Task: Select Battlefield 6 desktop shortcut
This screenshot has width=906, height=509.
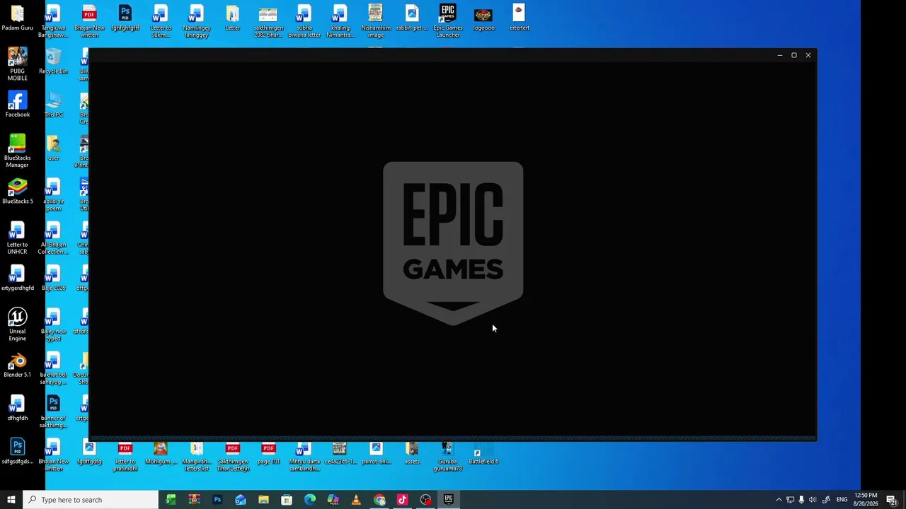Action: pyautogui.click(x=483, y=454)
